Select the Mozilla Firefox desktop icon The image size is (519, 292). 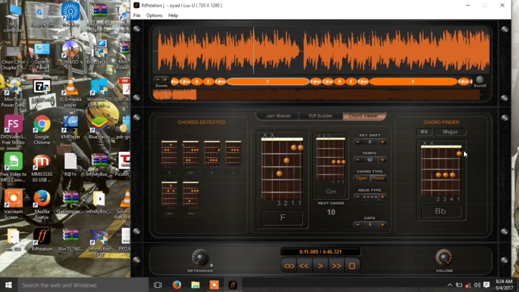click(42, 205)
